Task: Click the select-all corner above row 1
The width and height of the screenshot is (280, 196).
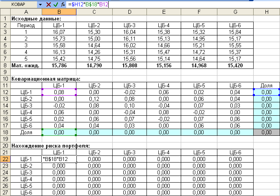Action: point(5,12)
